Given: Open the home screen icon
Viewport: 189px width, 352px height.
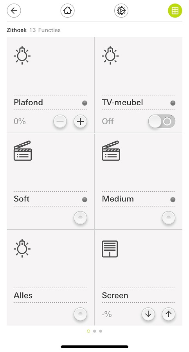Looking at the screenshot, I should point(67,11).
